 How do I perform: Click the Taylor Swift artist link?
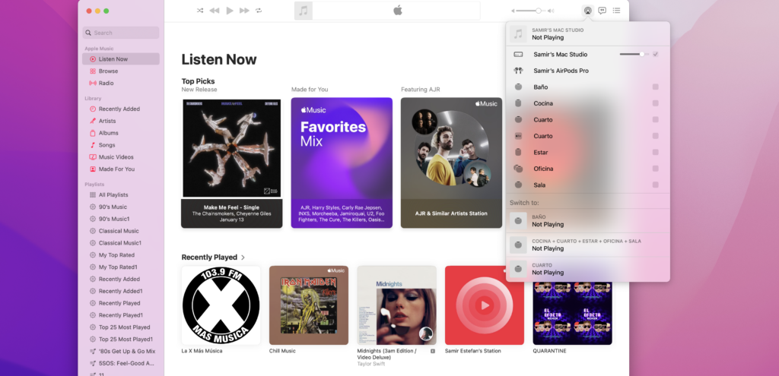coord(370,364)
